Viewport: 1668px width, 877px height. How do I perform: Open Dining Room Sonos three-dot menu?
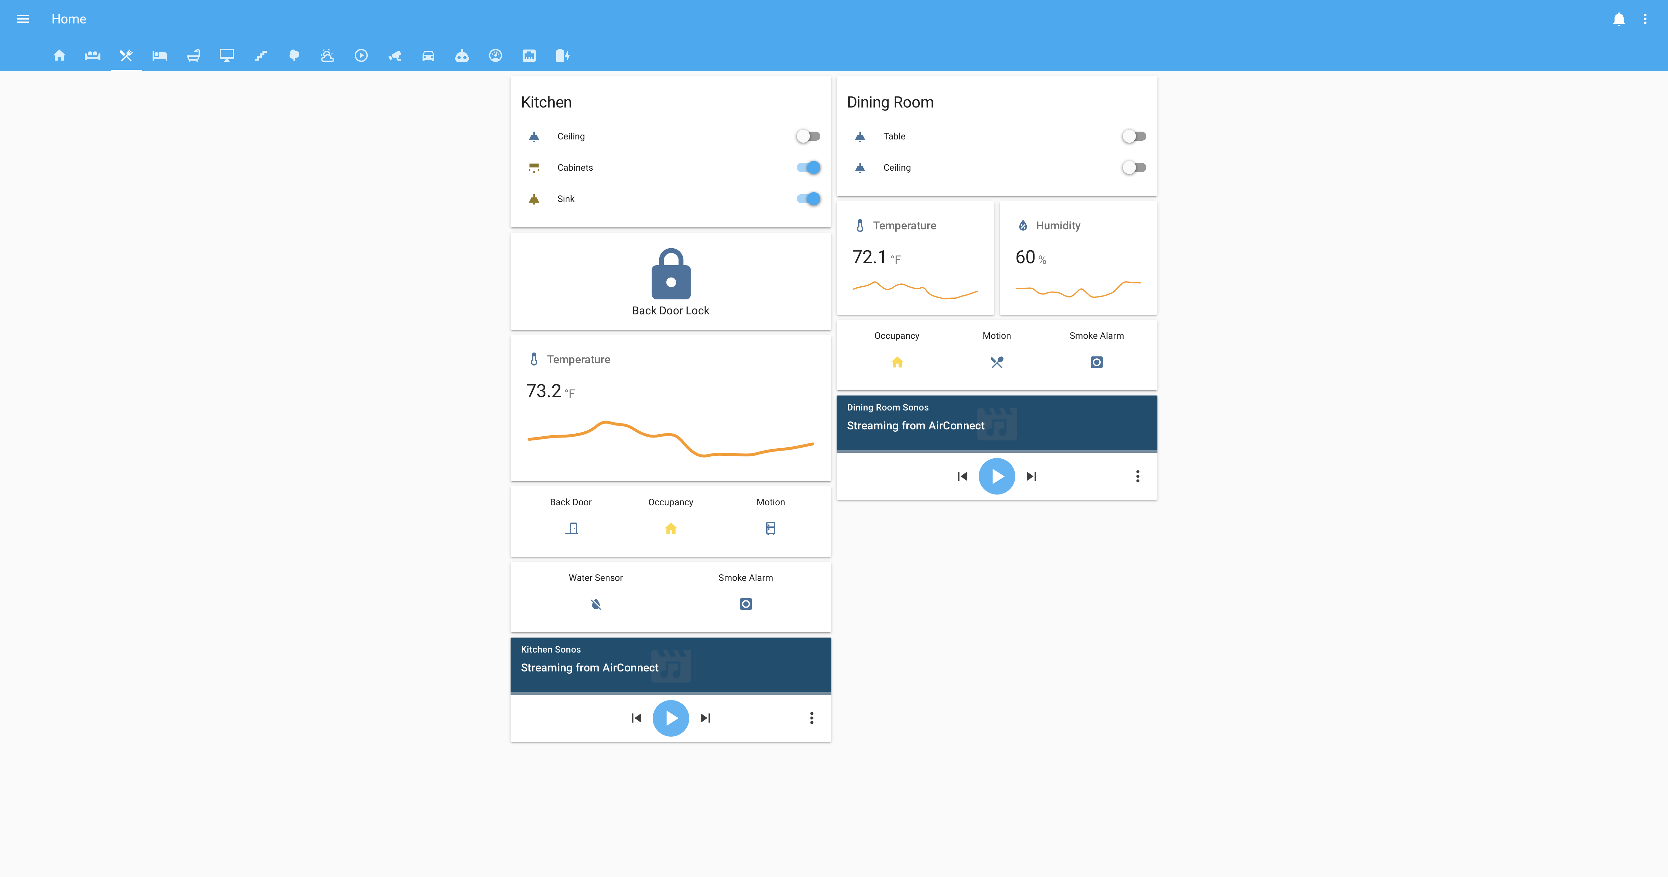[x=1137, y=476]
